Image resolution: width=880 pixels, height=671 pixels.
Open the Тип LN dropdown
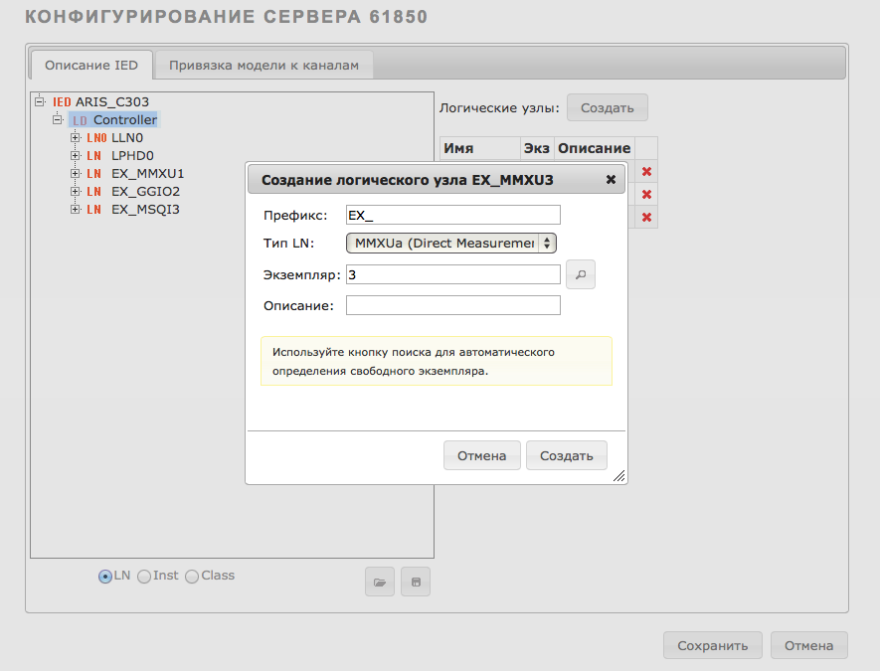click(x=451, y=243)
